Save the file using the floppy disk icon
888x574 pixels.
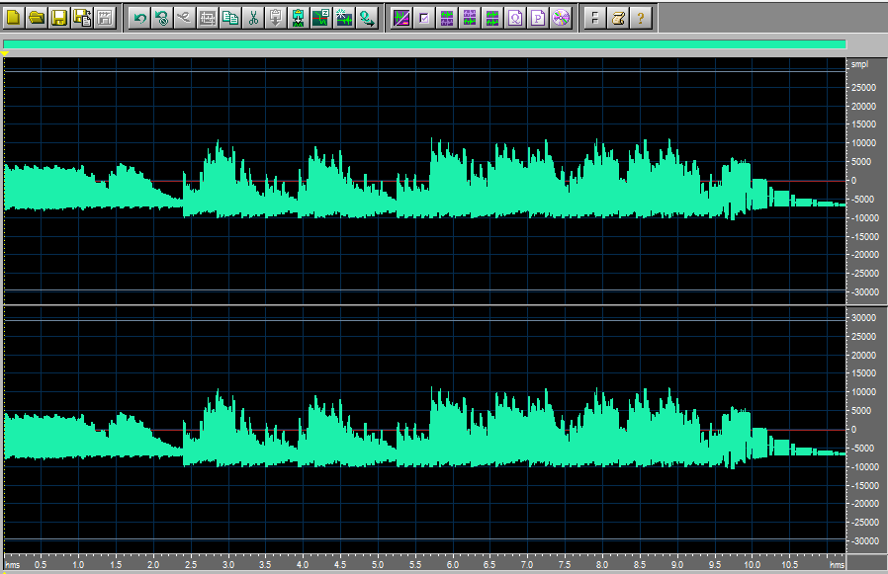tap(59, 17)
